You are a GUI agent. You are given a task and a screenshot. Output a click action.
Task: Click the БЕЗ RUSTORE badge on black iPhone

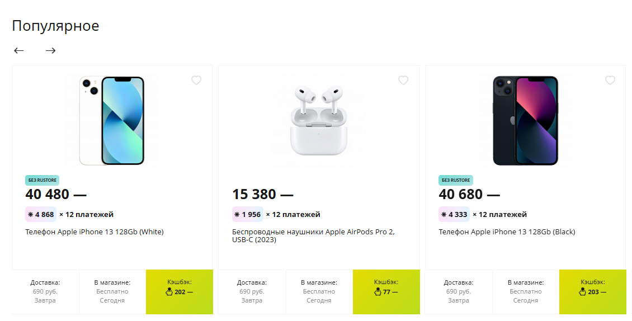tap(456, 180)
